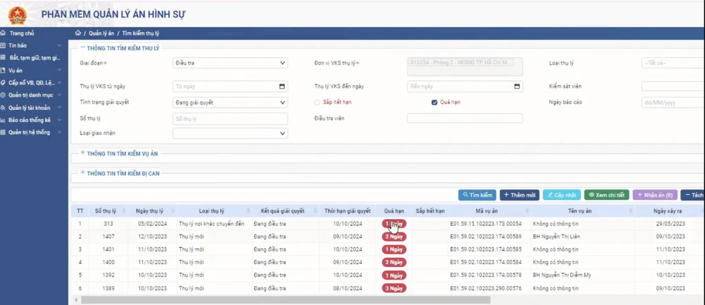This screenshot has height=305, width=705.
Task: Click sort arrows on 'Số thụ lý' column
Action: coord(124,211)
